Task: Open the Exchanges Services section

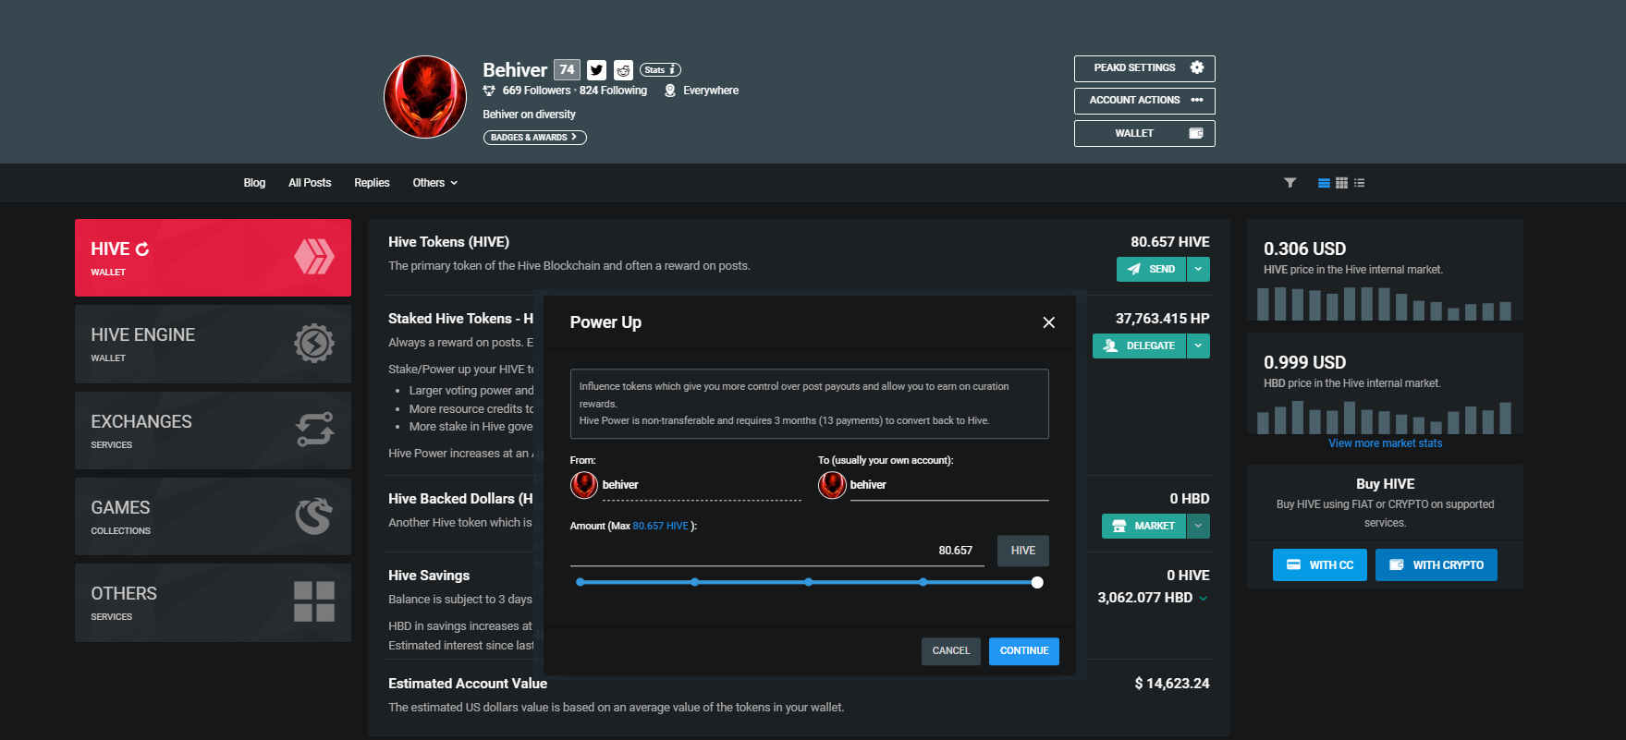Action: coord(213,431)
